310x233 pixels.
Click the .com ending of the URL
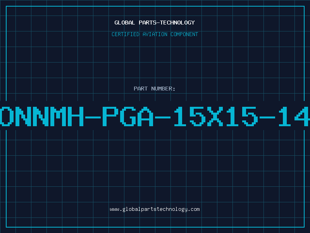click(x=194, y=209)
